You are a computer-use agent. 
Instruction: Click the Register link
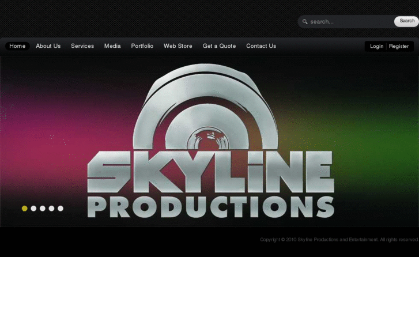point(399,46)
